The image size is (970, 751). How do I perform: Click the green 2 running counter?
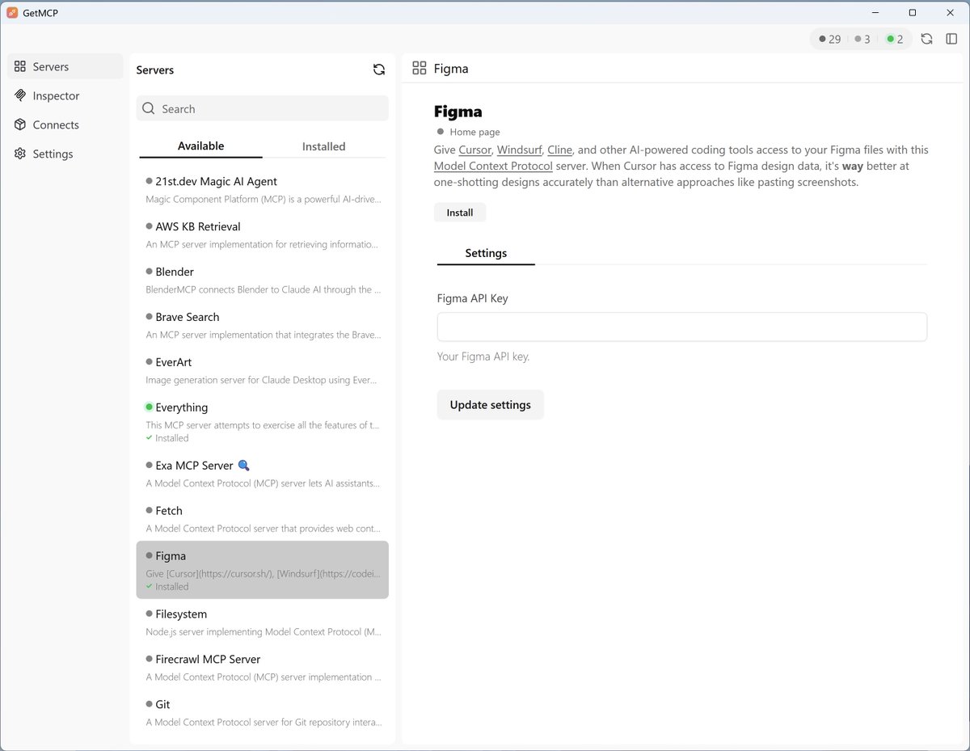tap(895, 39)
